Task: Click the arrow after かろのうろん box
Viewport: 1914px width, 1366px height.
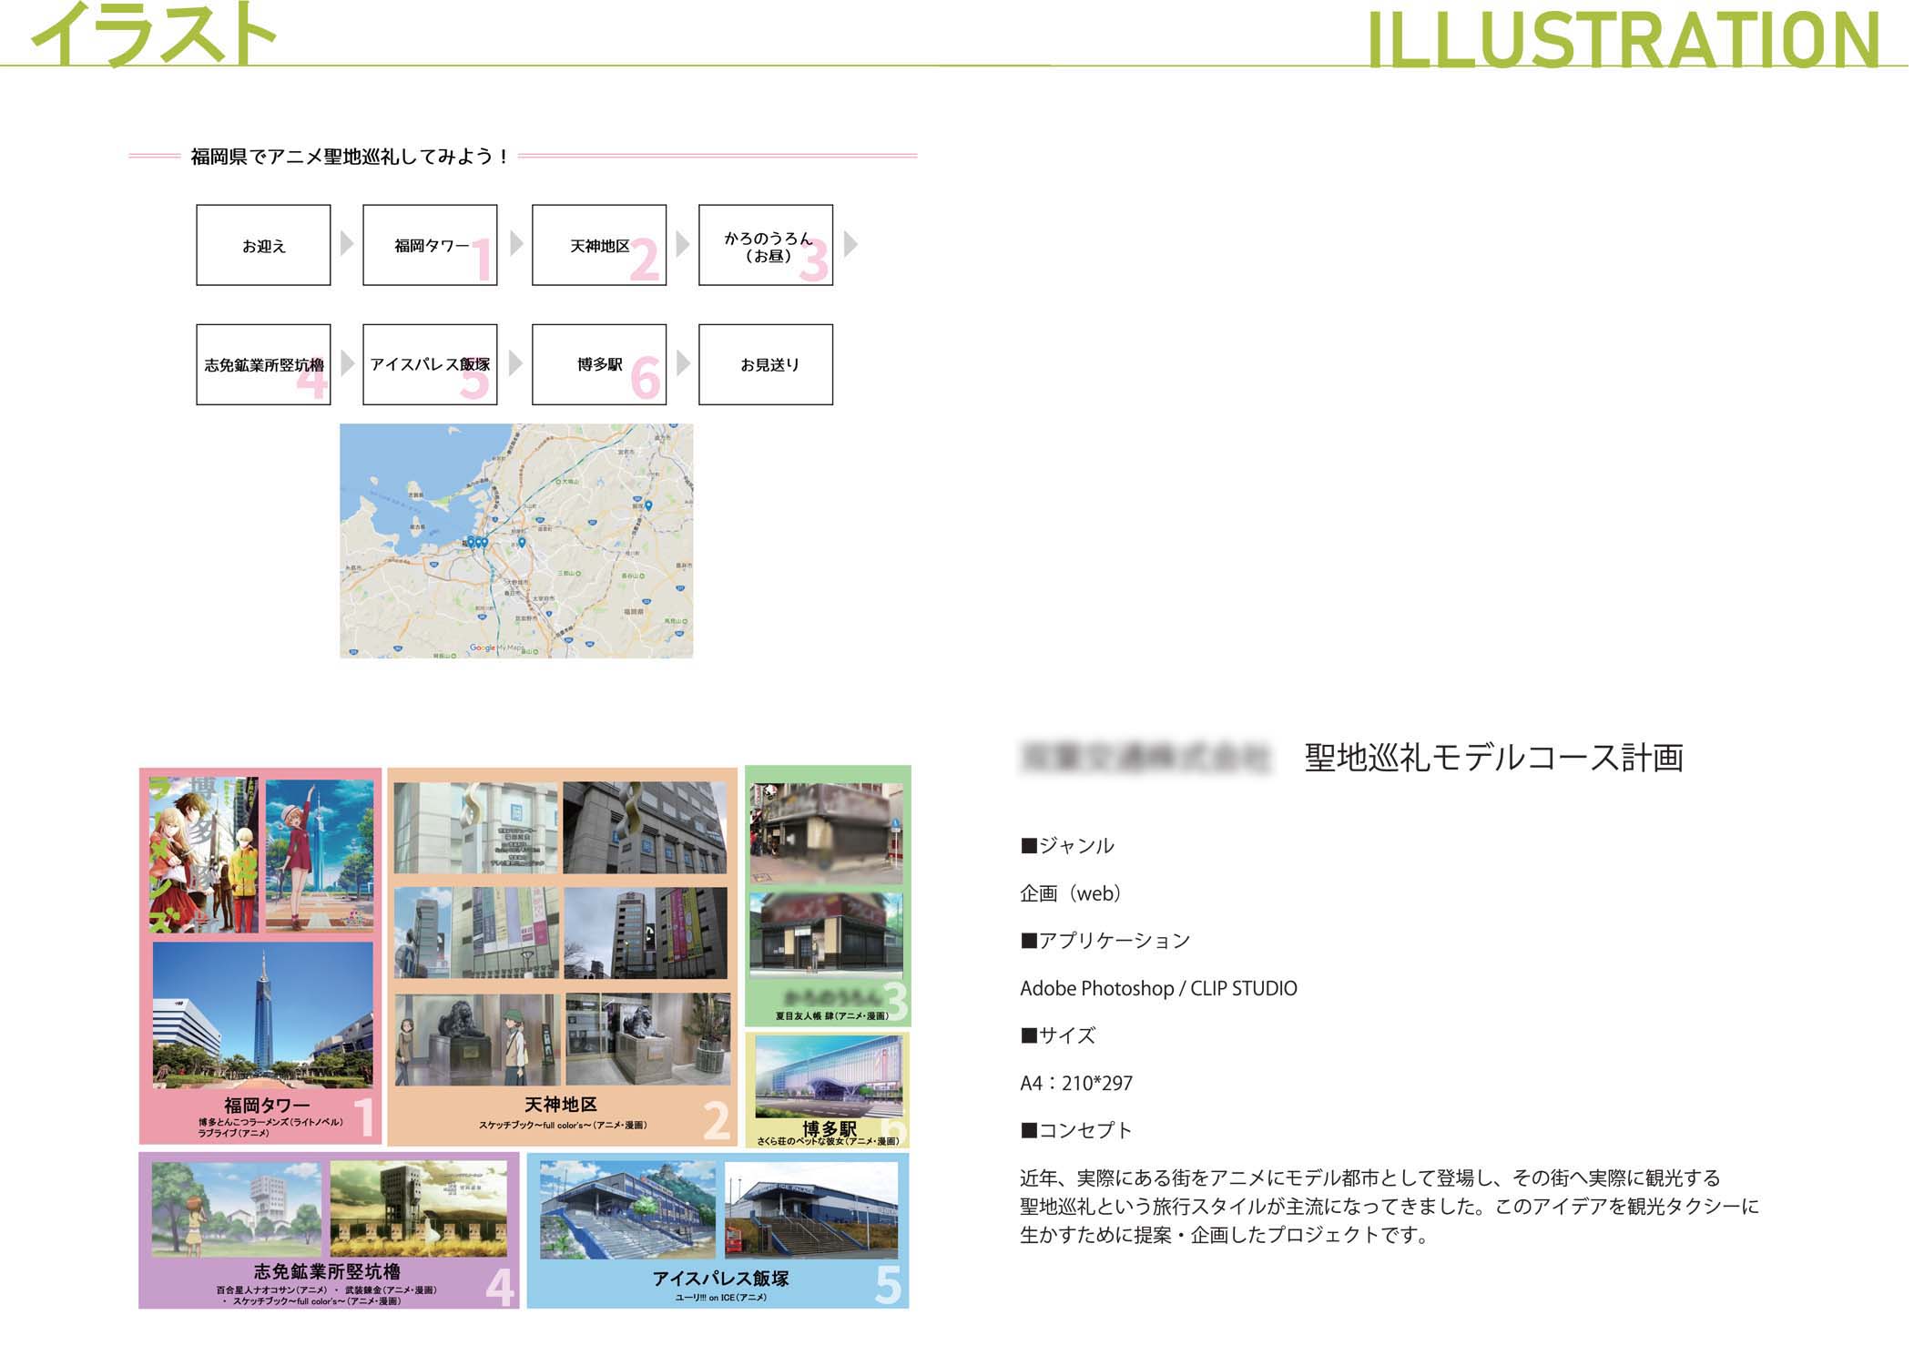Action: click(x=850, y=243)
